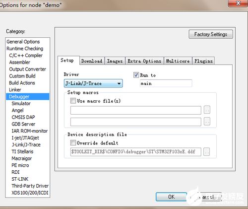Click the Factory Settings button

click(x=211, y=34)
